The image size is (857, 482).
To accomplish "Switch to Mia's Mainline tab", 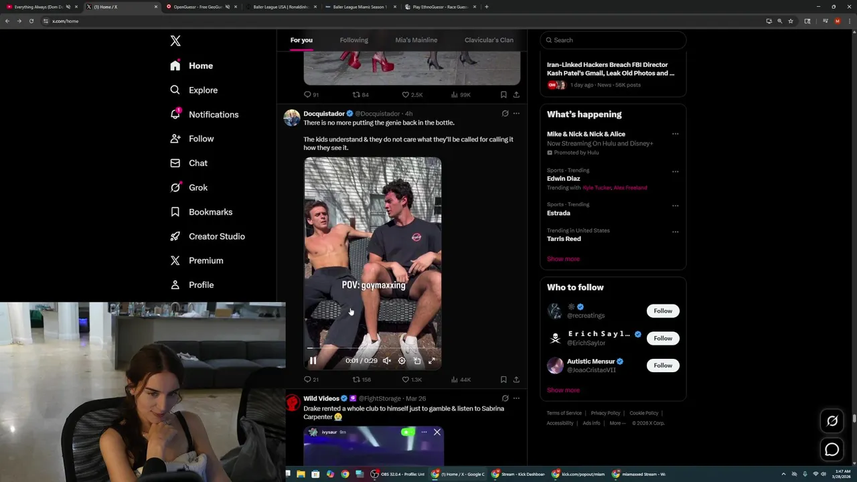I will [416, 40].
